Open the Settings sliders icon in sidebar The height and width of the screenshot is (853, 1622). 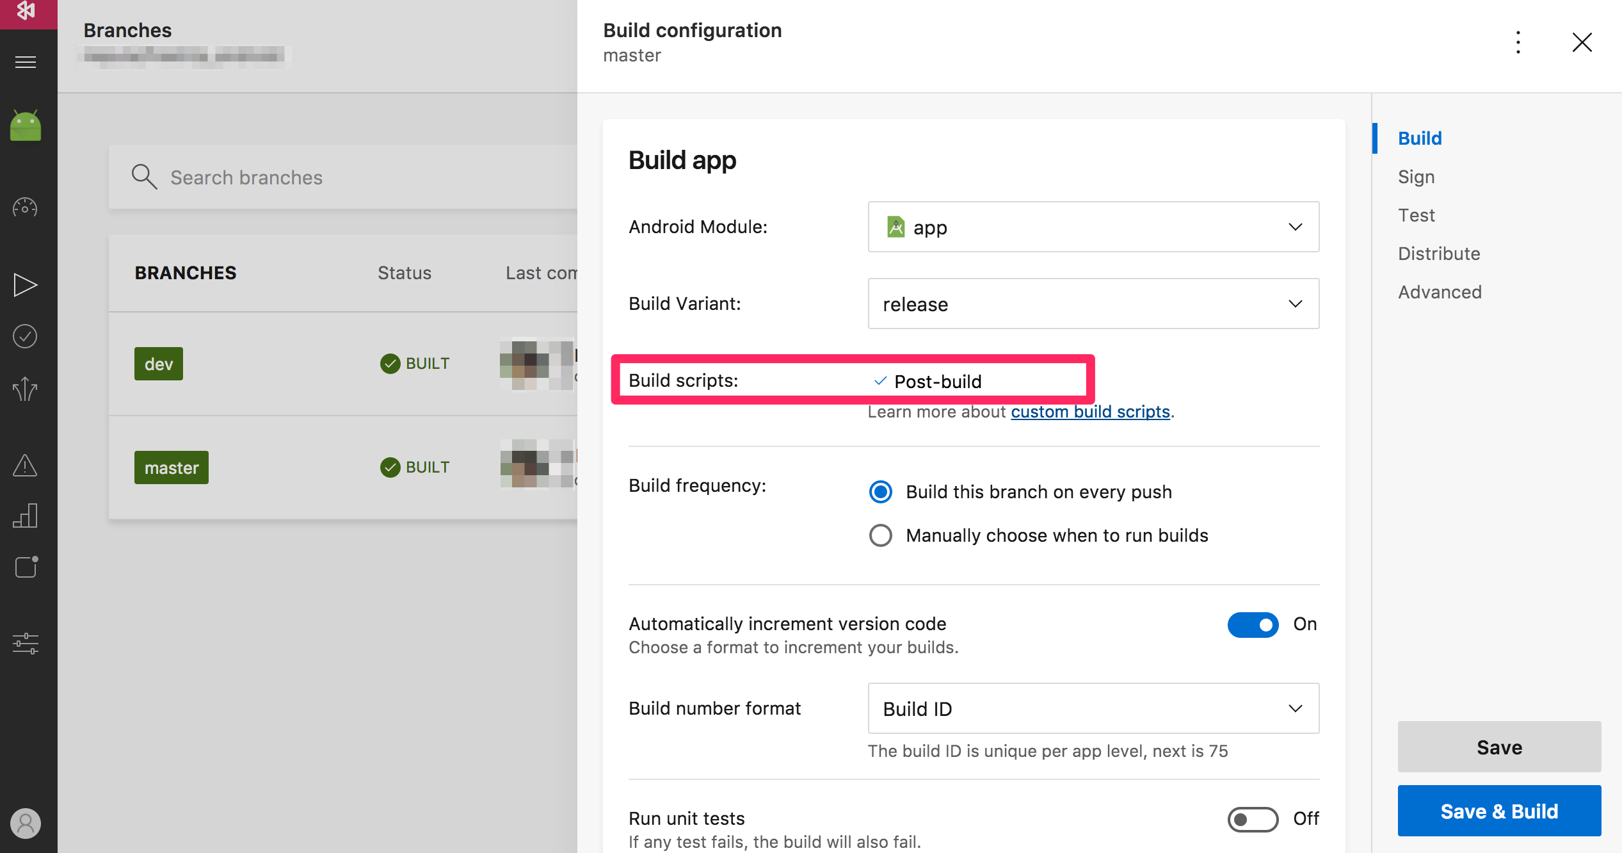click(x=26, y=643)
